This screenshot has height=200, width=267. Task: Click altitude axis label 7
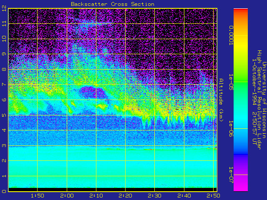pyautogui.click(x=4, y=84)
